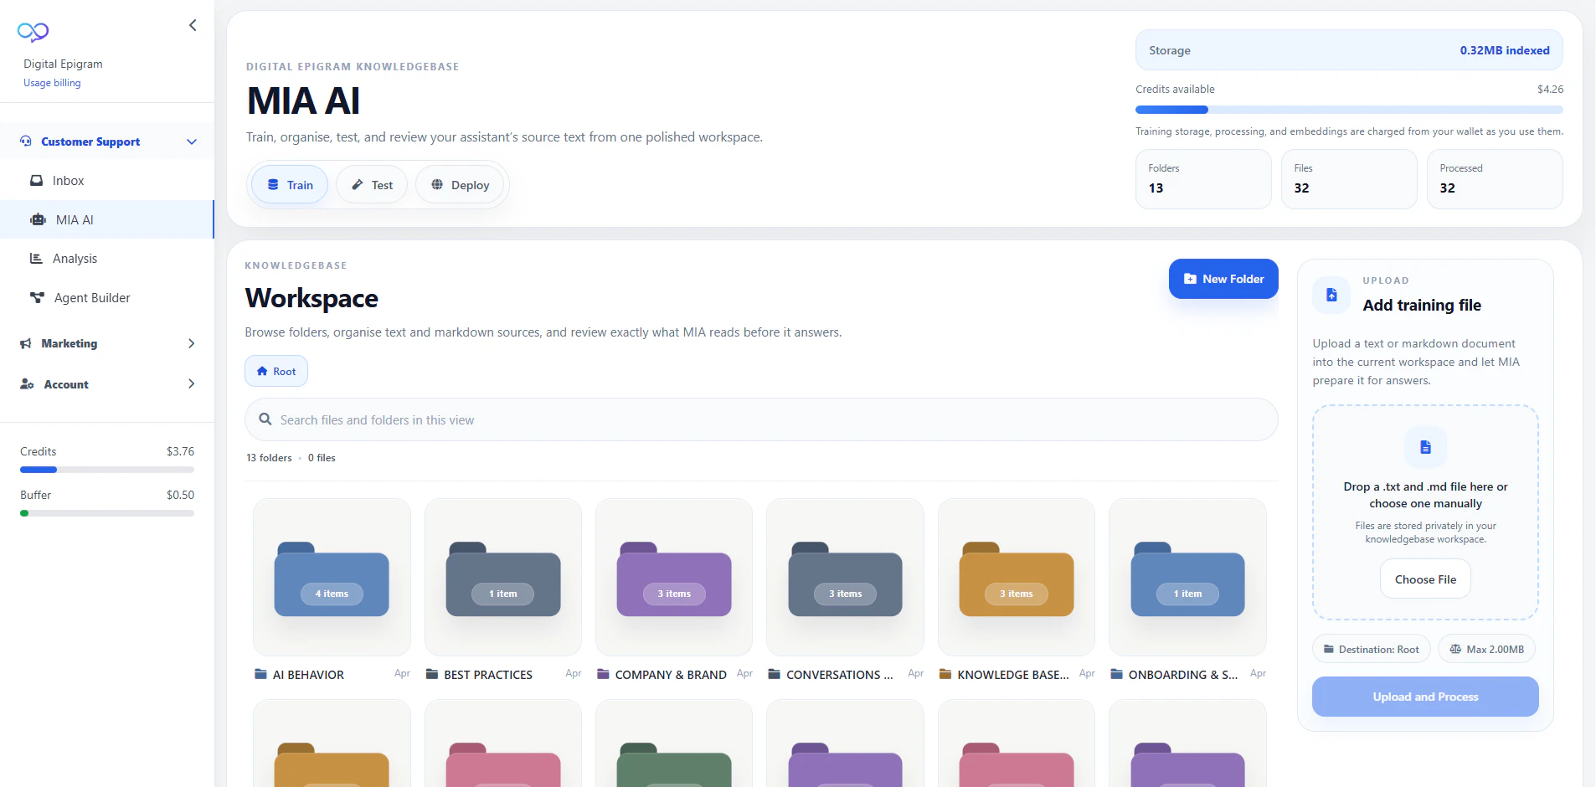Open Inbox from the sidebar
1596x787 pixels.
107,181
